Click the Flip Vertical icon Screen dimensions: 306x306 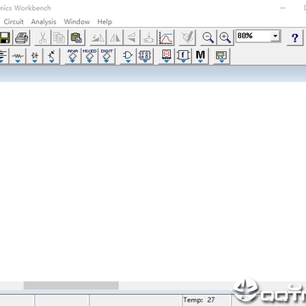click(132, 37)
